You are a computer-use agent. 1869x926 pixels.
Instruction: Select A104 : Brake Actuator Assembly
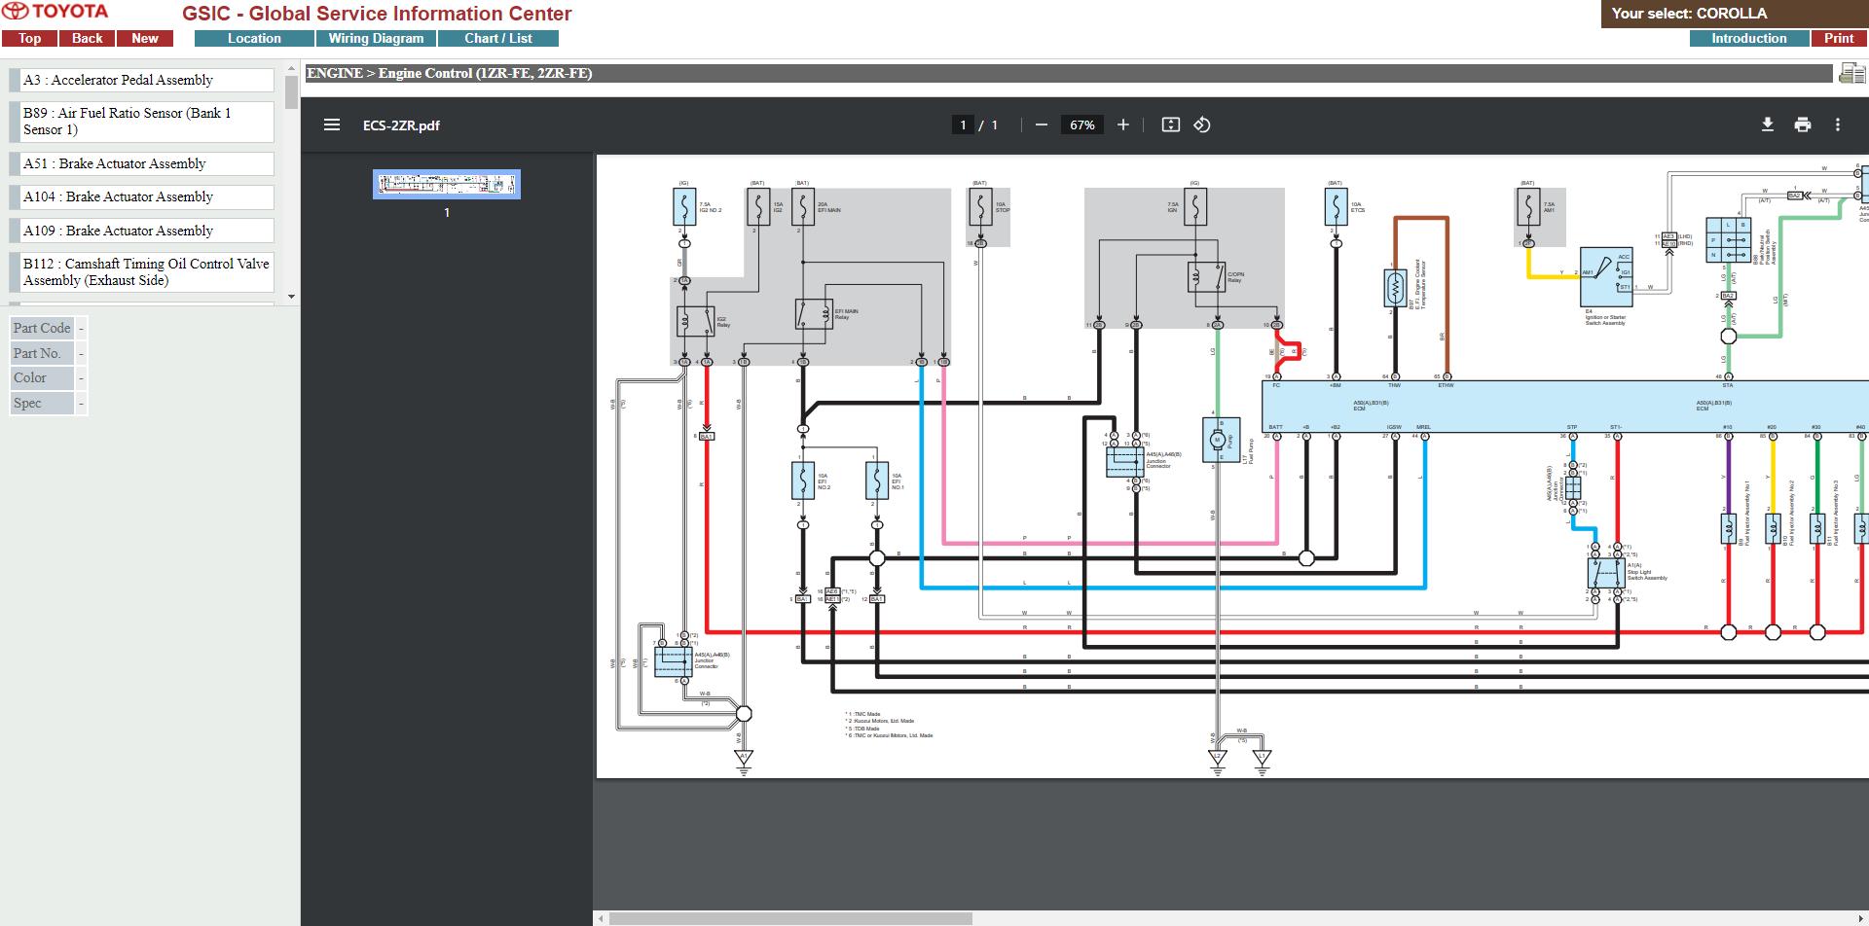pyautogui.click(x=141, y=196)
